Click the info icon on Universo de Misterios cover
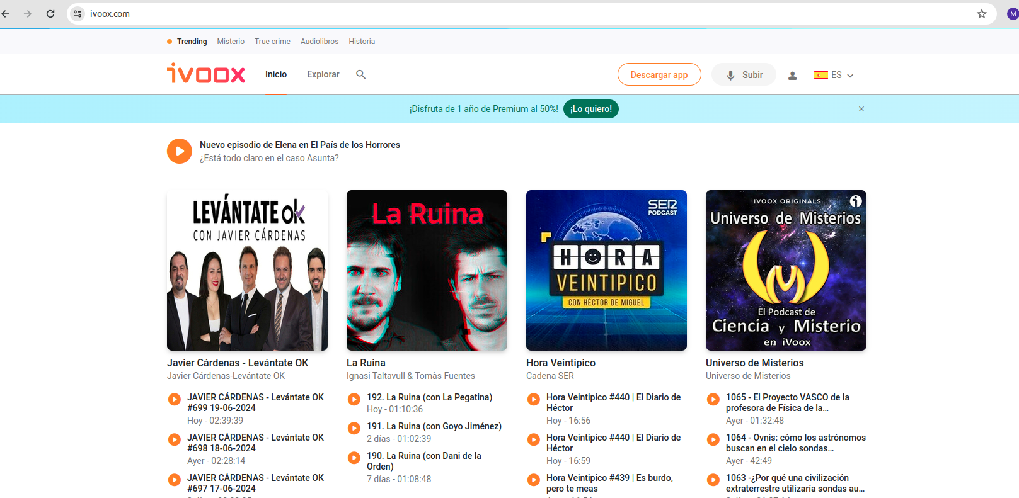 pyautogui.click(x=855, y=201)
